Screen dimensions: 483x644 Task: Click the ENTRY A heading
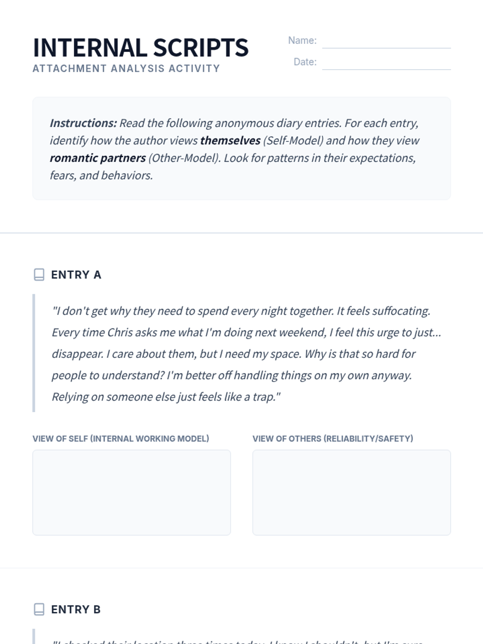pos(76,275)
